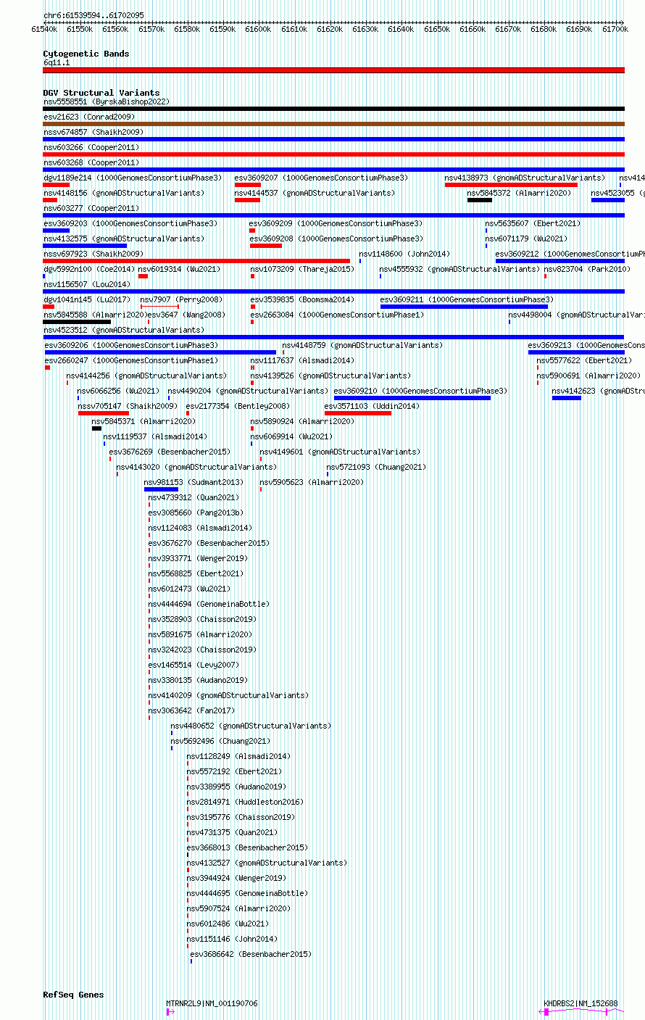Viewport: 645px width, 1020px height.
Task: Open the MTRNR2L9 NM_001190706 gene
Action: pyautogui.click(x=212, y=1004)
